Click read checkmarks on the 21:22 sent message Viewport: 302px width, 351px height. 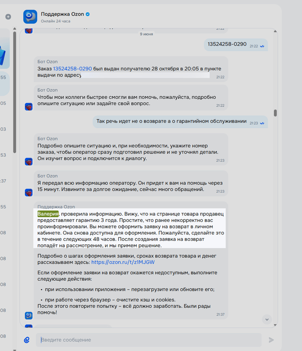coord(262,46)
